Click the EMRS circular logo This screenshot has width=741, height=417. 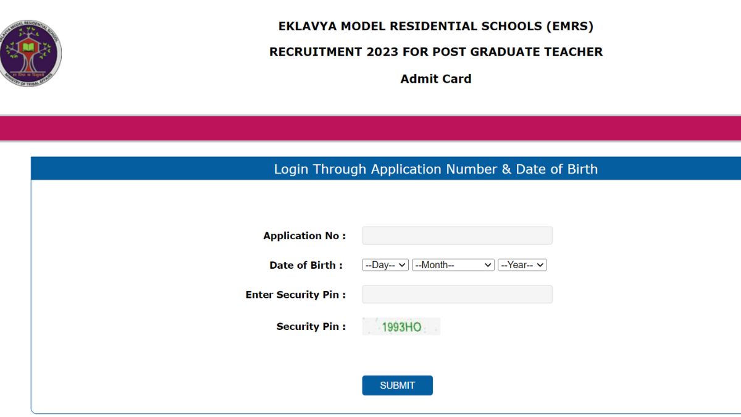point(30,53)
